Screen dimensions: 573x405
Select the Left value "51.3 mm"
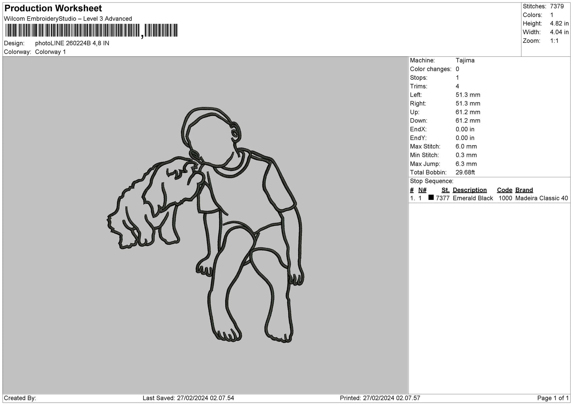pyautogui.click(x=468, y=95)
